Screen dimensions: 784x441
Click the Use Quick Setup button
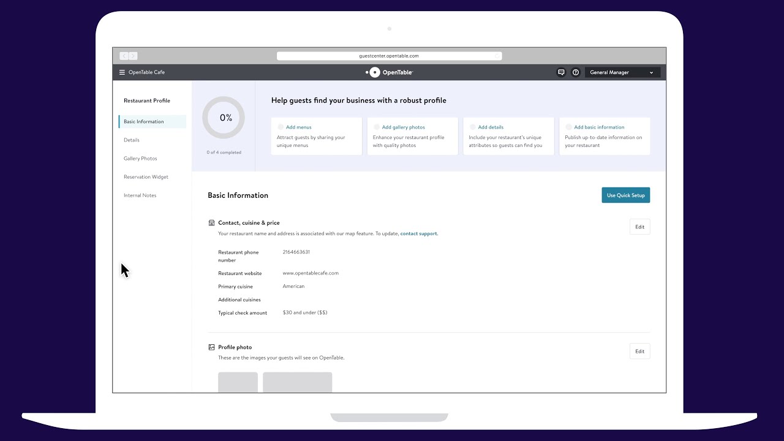626,195
